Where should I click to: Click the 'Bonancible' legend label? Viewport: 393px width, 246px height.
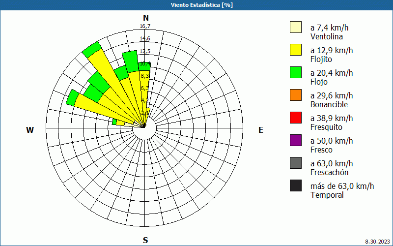(x=329, y=104)
